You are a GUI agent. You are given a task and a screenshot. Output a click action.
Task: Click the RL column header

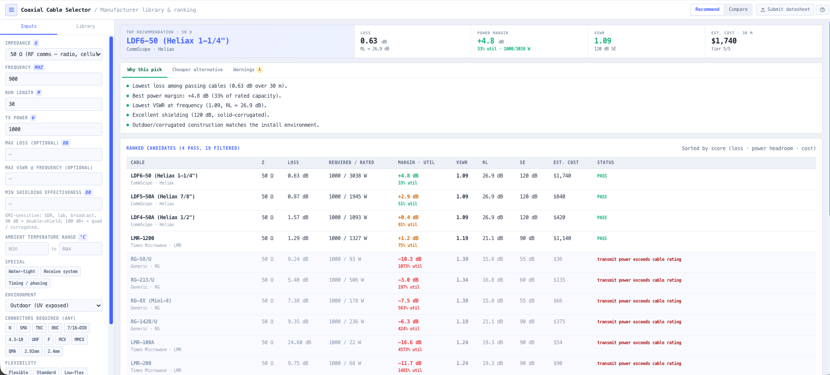pyautogui.click(x=485, y=163)
